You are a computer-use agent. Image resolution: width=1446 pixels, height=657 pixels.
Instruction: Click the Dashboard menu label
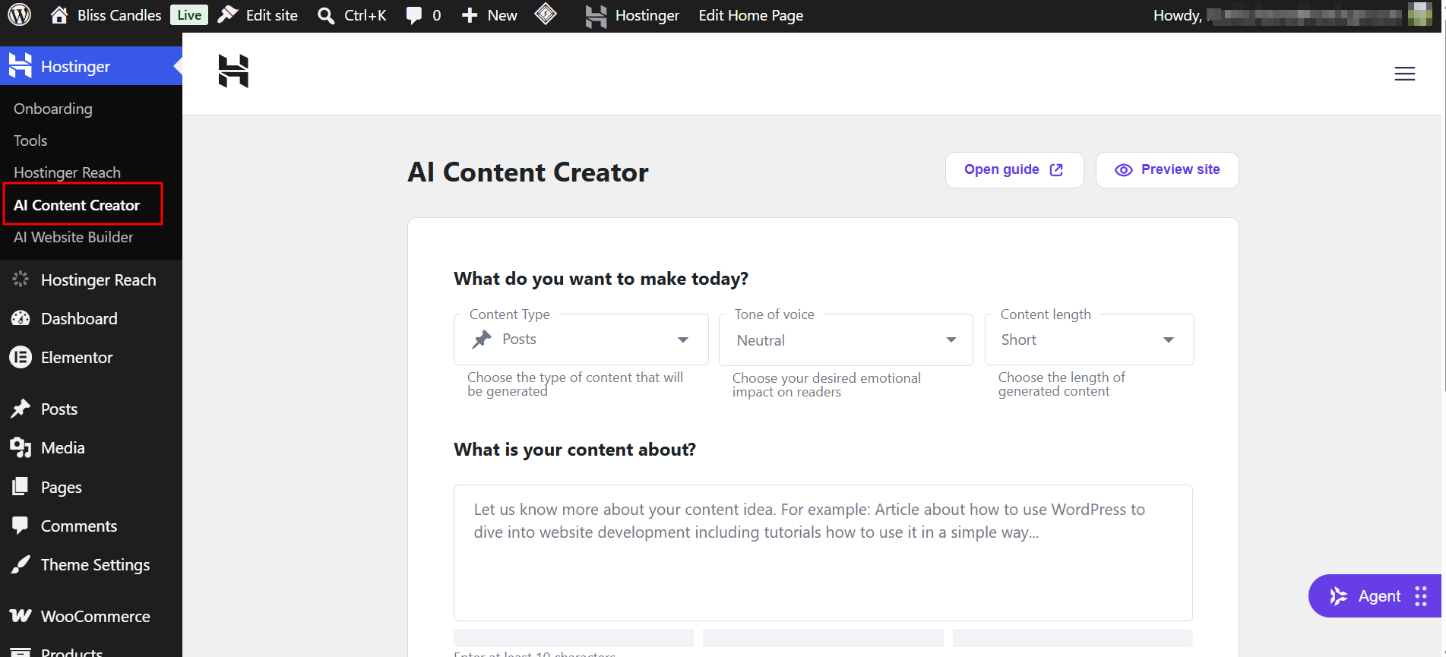point(79,319)
